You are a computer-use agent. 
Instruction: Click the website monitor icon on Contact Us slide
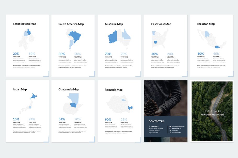(170, 129)
